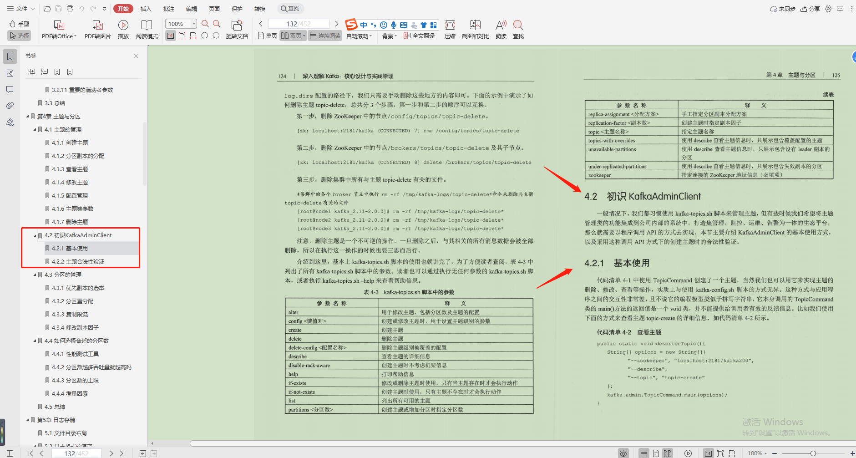The height and width of the screenshot is (458, 856).
Task: Switch to 插入 tab
Action: click(x=146, y=9)
